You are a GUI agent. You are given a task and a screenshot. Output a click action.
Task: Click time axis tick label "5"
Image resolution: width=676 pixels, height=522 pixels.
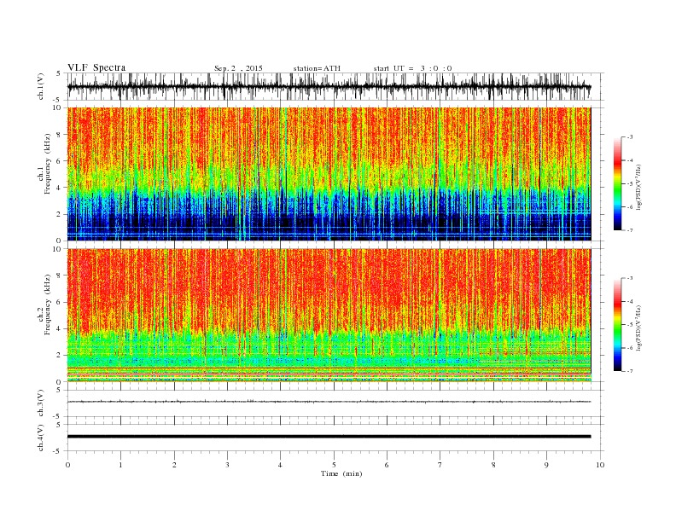(x=334, y=465)
